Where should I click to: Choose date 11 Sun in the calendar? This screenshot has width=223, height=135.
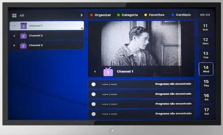point(206,27)
